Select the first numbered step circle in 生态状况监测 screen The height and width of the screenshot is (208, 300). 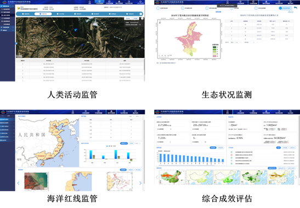(158, 8)
